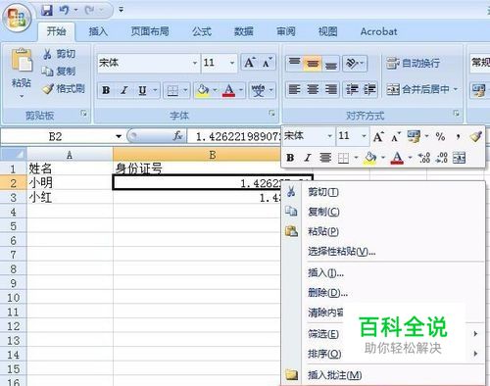The width and height of the screenshot is (490, 386).
Task: Set middle vertical alignment in ribbon
Action: (313, 63)
